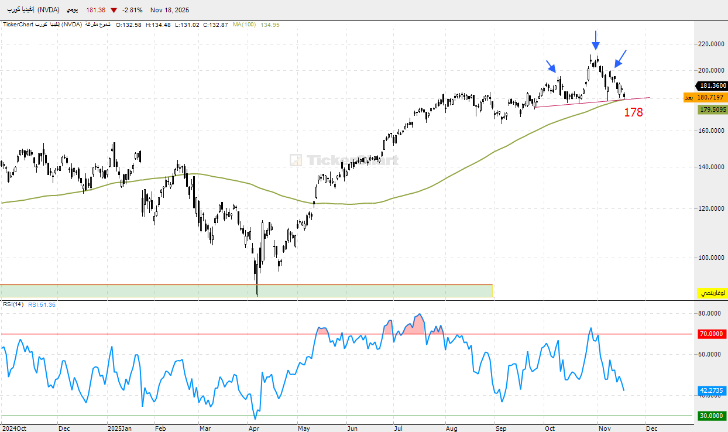Click the 2025Jan time axis label
This screenshot has height=432, width=728.
[x=119, y=428]
